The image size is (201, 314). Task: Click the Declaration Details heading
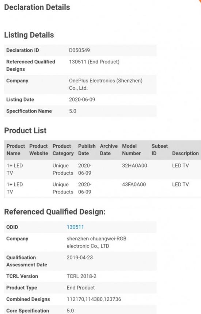[37, 7]
